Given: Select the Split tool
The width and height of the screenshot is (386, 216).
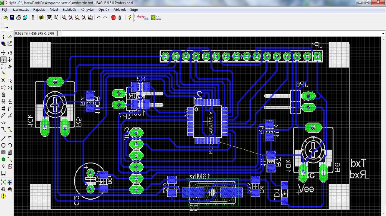Looking at the screenshot, I should [x=3, y=116].
